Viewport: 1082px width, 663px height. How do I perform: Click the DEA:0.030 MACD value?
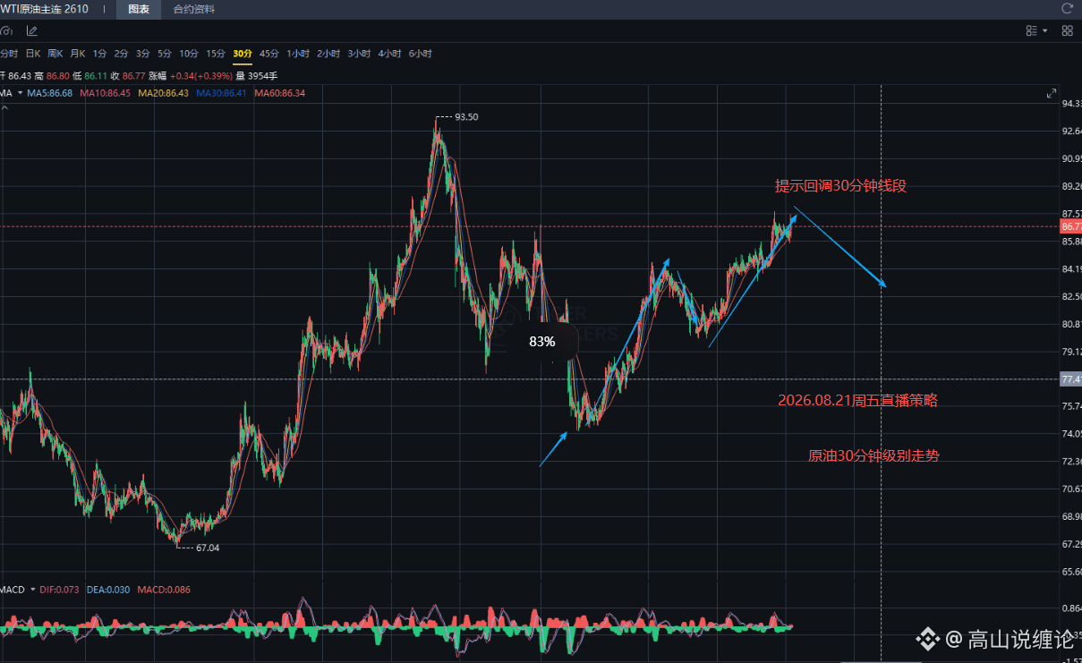(x=108, y=590)
